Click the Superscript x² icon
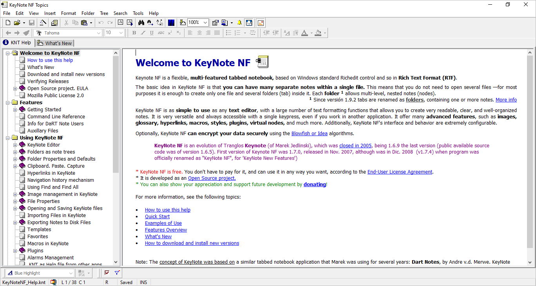Viewport: 536px width, 286px height. tap(170, 33)
